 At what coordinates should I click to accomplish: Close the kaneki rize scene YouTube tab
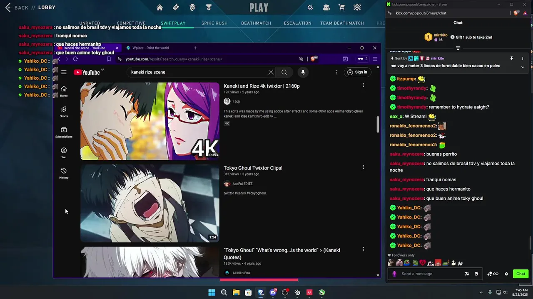click(117, 48)
